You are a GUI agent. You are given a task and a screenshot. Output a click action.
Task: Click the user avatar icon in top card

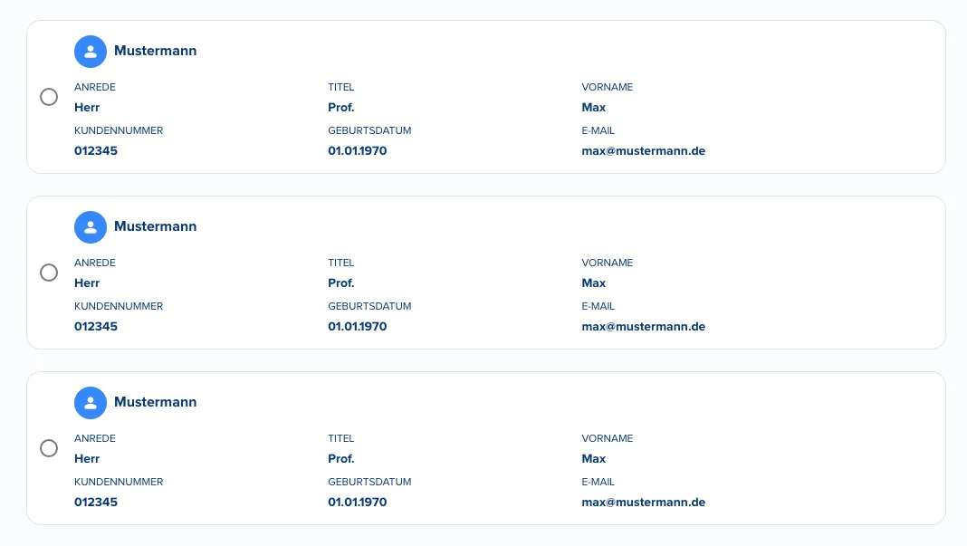[90, 52]
